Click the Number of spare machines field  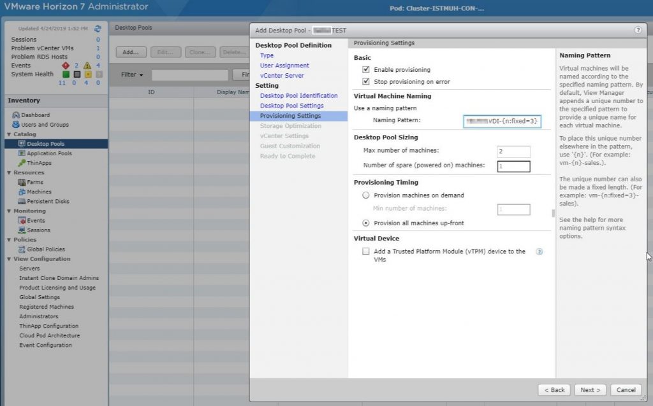(x=513, y=166)
